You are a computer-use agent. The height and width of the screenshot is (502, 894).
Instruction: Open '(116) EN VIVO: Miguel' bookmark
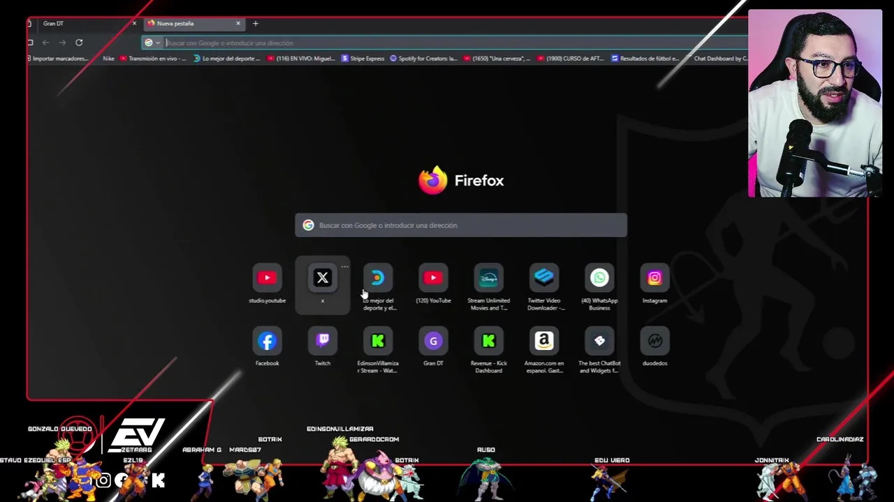click(301, 59)
